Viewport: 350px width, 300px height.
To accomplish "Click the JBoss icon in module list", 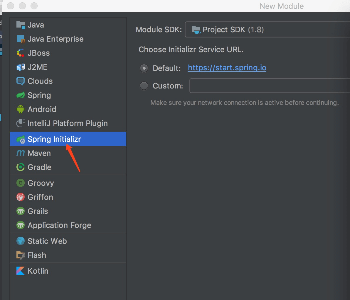I will coord(21,53).
